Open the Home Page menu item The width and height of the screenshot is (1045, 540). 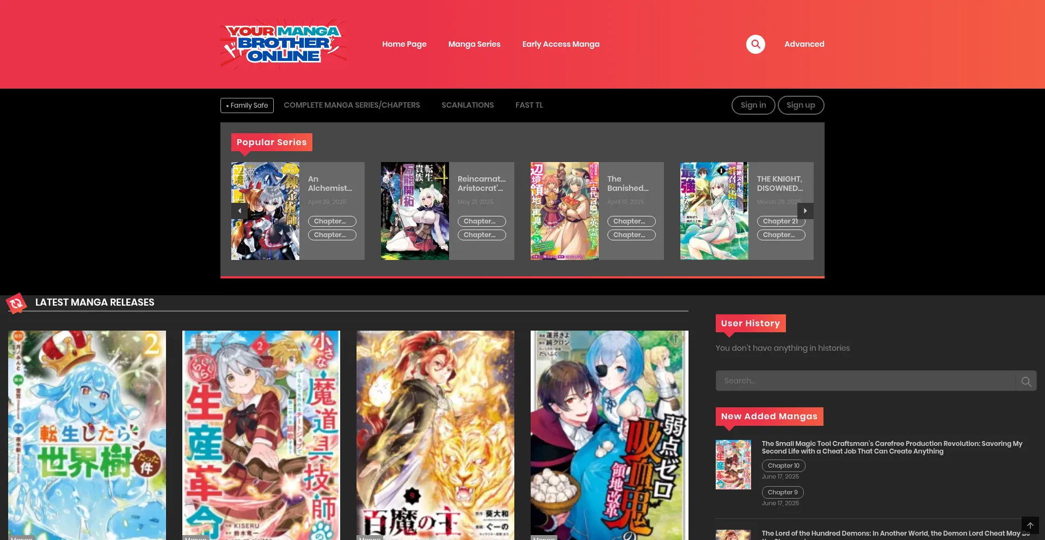tap(404, 44)
